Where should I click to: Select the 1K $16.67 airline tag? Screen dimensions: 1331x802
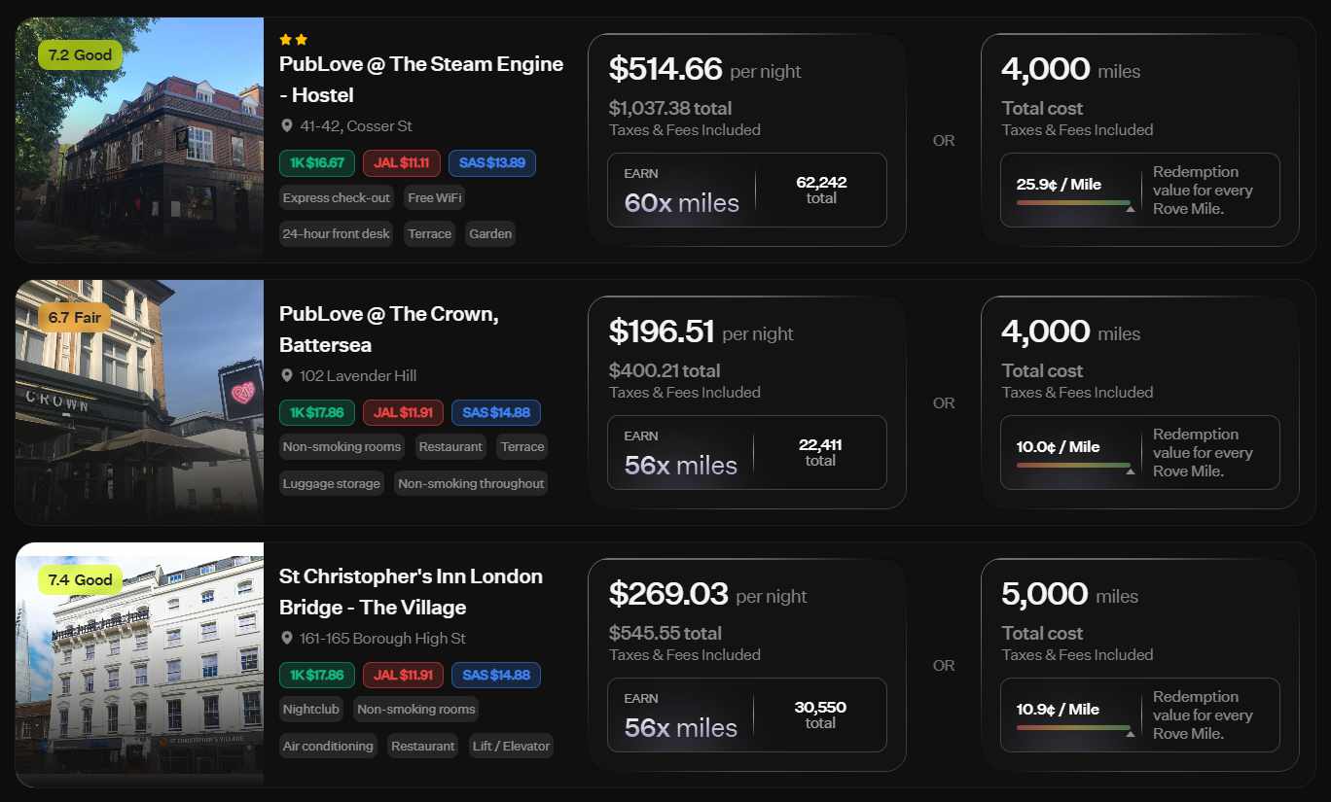tap(316, 163)
